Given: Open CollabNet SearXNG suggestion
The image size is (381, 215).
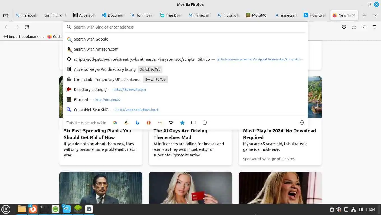Looking at the screenshot, I should coord(185,110).
